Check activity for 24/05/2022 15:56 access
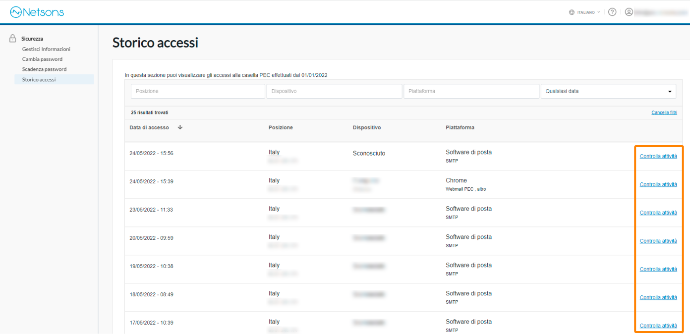This screenshot has height=334, width=690. coord(658,156)
